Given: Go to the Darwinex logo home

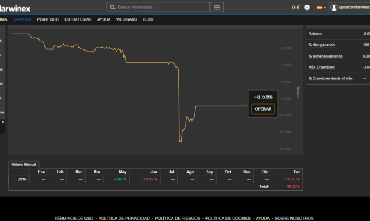Looking at the screenshot, I should coord(15,9).
